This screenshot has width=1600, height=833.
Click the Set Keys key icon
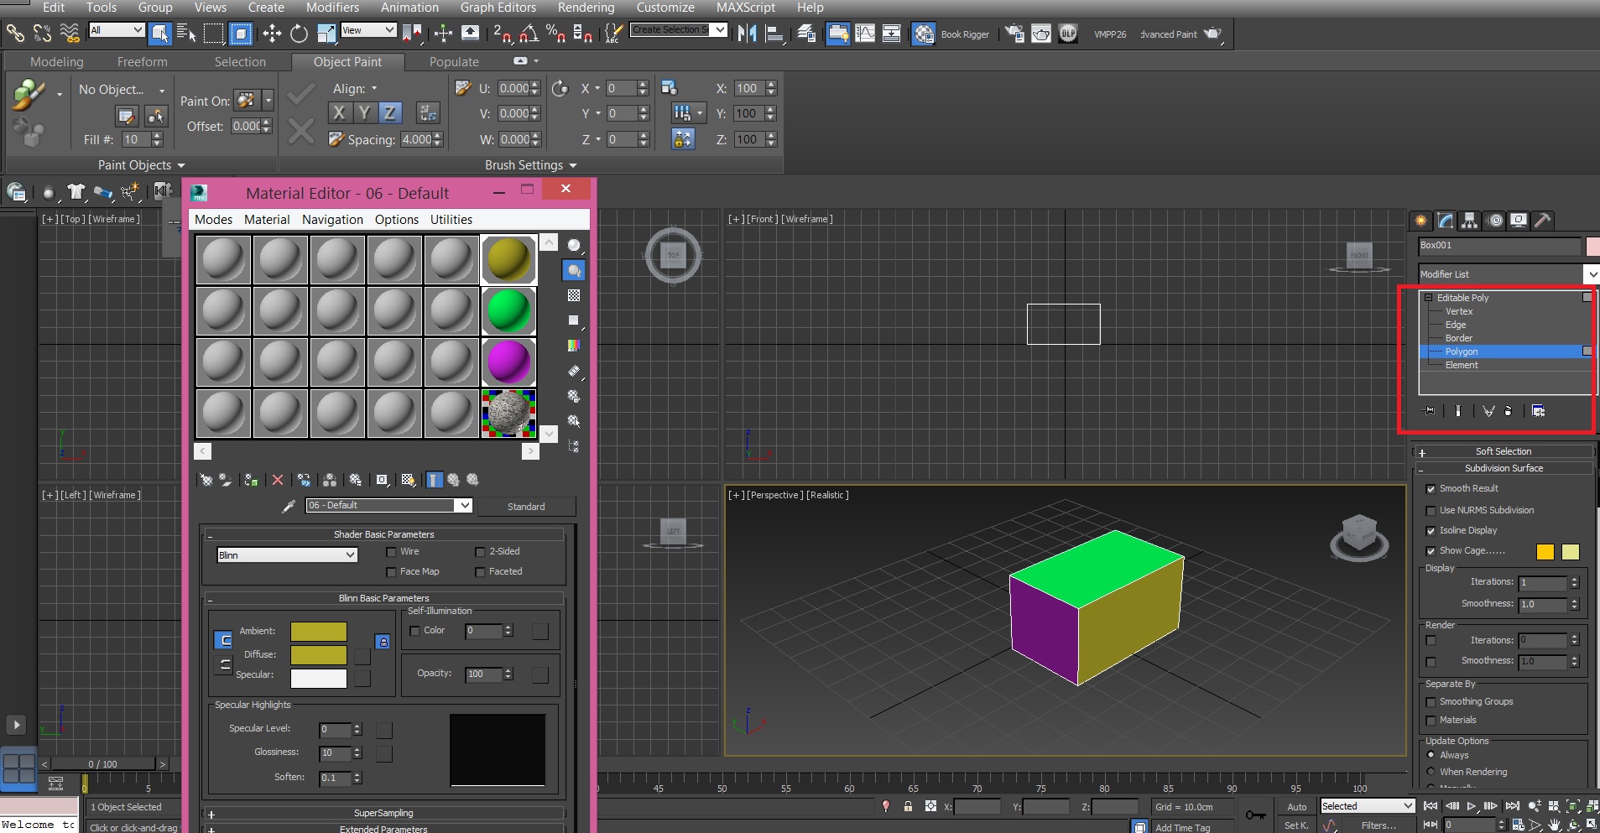pyautogui.click(x=1255, y=815)
